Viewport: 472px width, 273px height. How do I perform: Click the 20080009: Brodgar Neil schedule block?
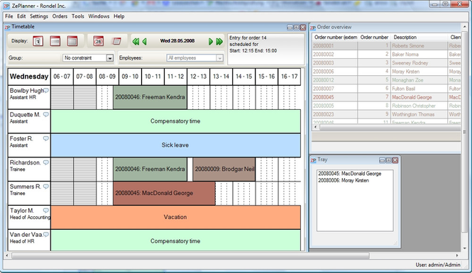(224, 169)
